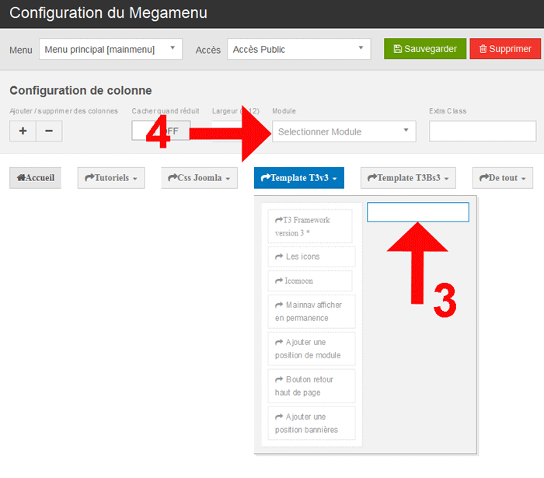
Task: Choose the Les icons submenu item
Action: [x=310, y=256]
